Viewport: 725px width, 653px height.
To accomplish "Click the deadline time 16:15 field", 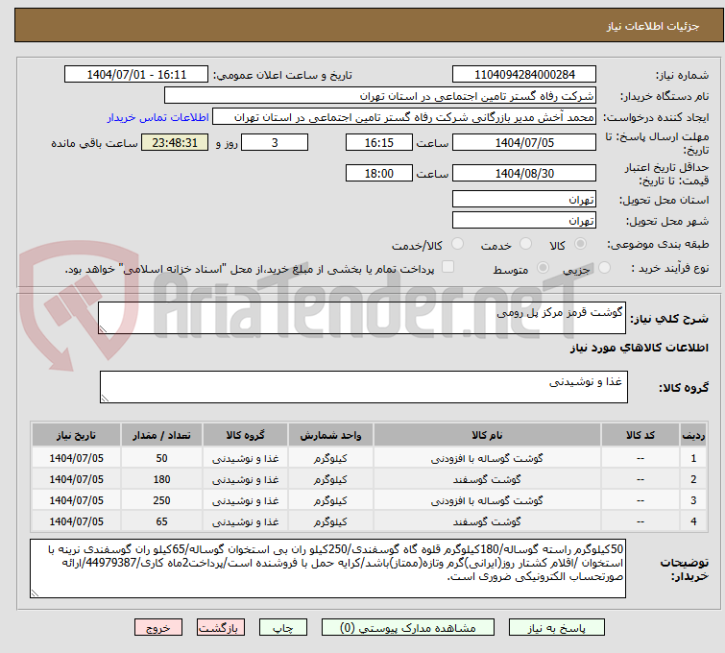I will point(379,142).
